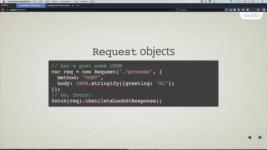The height and width of the screenshot is (150, 267).
Task: Open the Notification Center list icon
Action: tap(263, 2)
